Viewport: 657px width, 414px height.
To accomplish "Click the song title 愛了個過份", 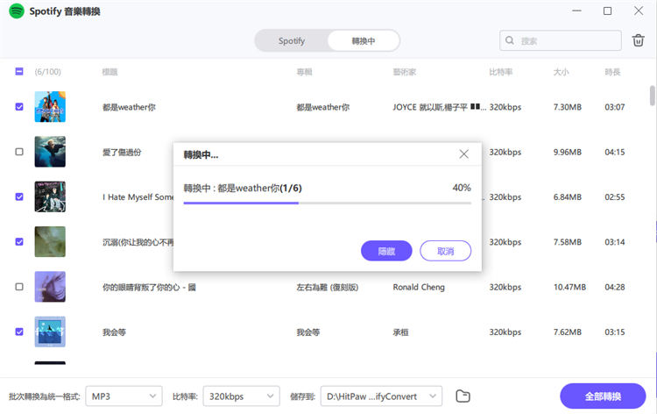I will (122, 152).
